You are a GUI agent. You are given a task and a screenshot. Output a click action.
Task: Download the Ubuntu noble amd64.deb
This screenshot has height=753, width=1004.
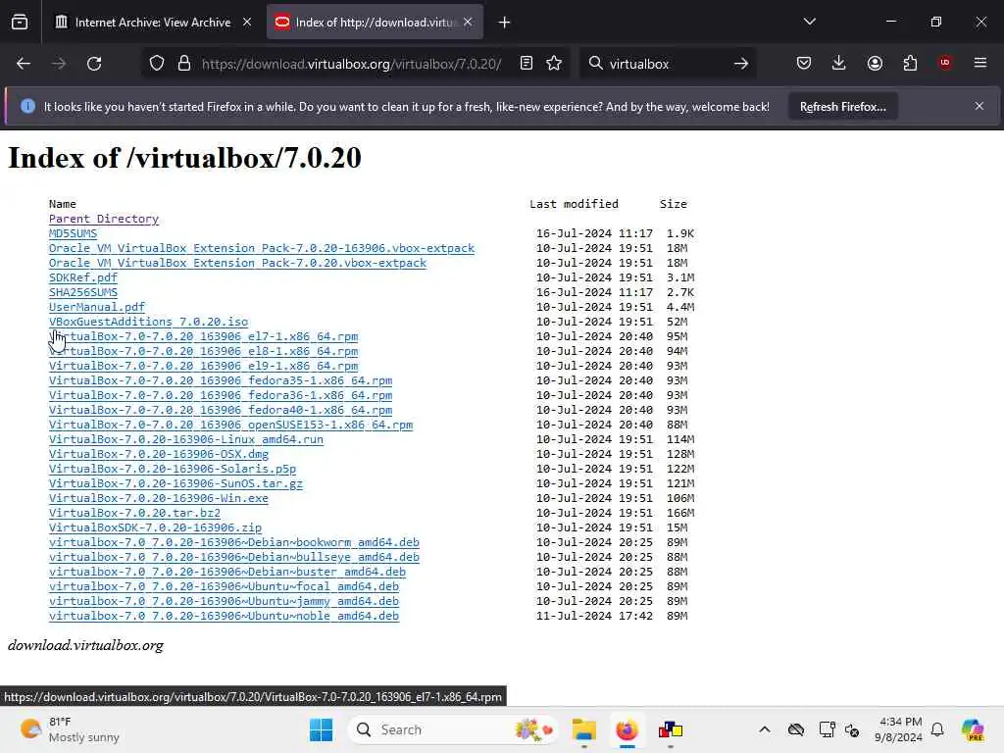pyautogui.click(x=225, y=617)
